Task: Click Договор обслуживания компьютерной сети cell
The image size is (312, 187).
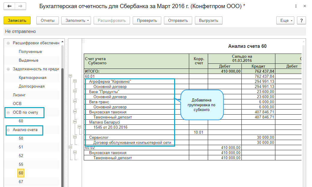Action: (137, 143)
